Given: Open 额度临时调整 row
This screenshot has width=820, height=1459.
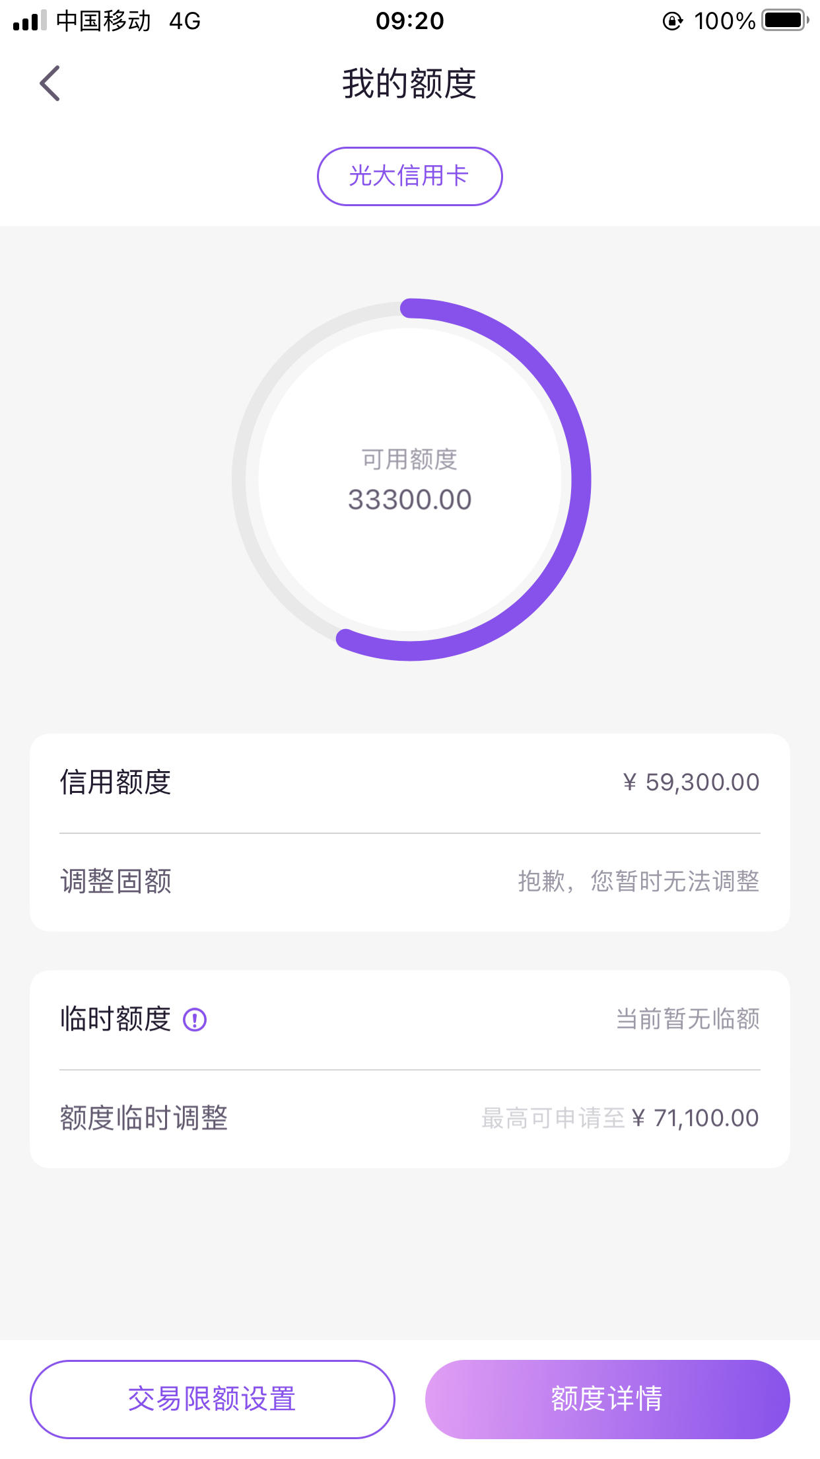Looking at the screenshot, I should tap(409, 1118).
